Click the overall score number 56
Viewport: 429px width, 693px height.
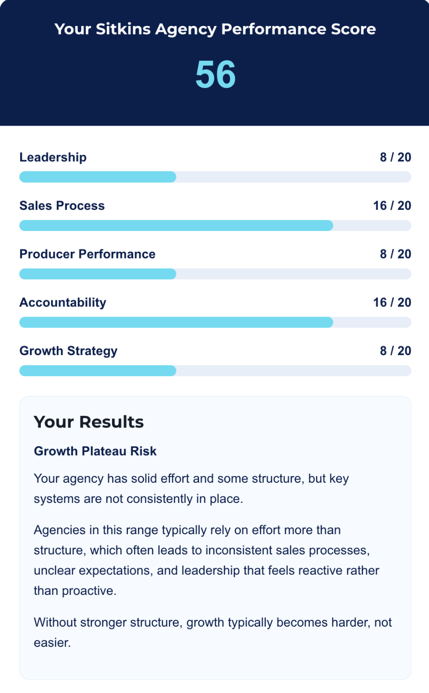point(215,75)
